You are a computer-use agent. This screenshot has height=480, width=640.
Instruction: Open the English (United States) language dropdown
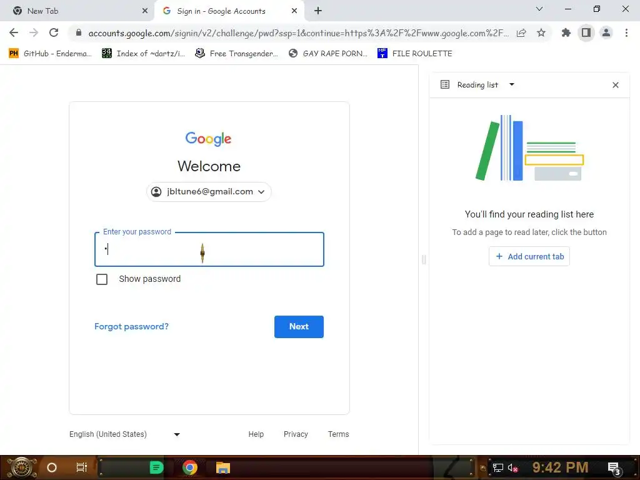[x=124, y=434]
